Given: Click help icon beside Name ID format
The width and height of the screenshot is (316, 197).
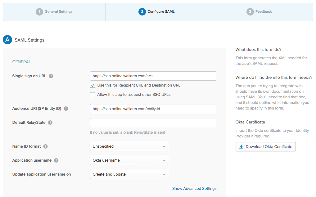Looking at the screenshot, I should (46, 146).
